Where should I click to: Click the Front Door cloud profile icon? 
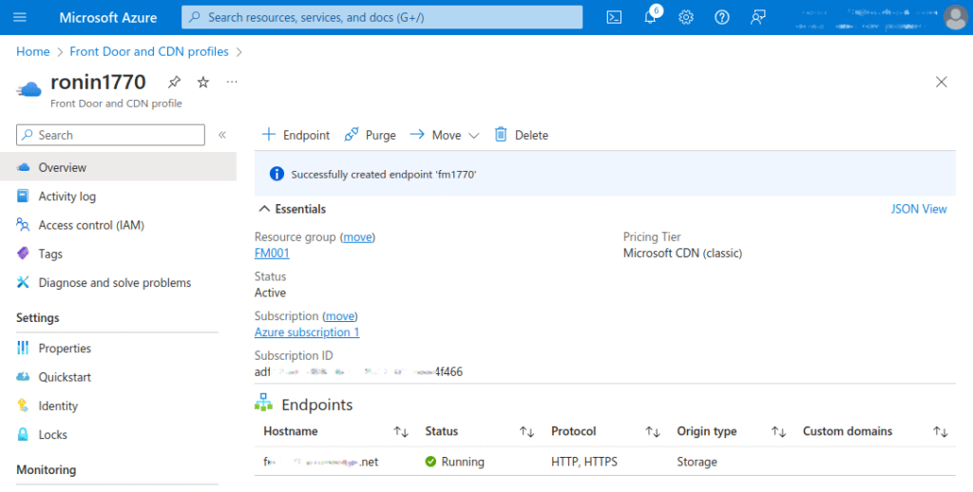tap(29, 90)
